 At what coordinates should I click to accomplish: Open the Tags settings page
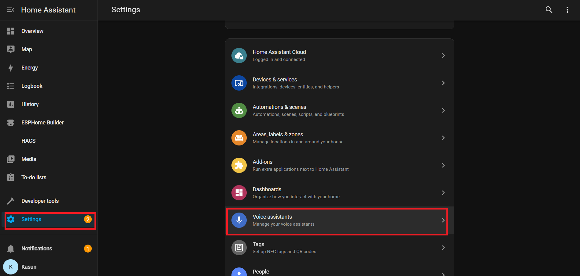pos(339,248)
